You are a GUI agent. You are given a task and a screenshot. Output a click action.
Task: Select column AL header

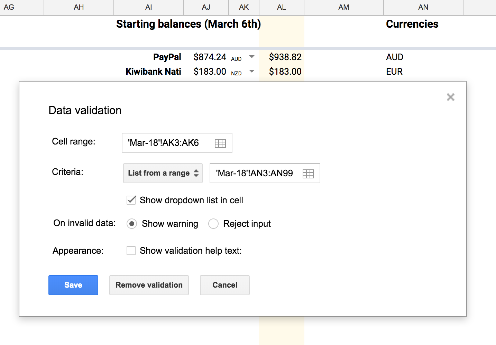[x=282, y=7]
